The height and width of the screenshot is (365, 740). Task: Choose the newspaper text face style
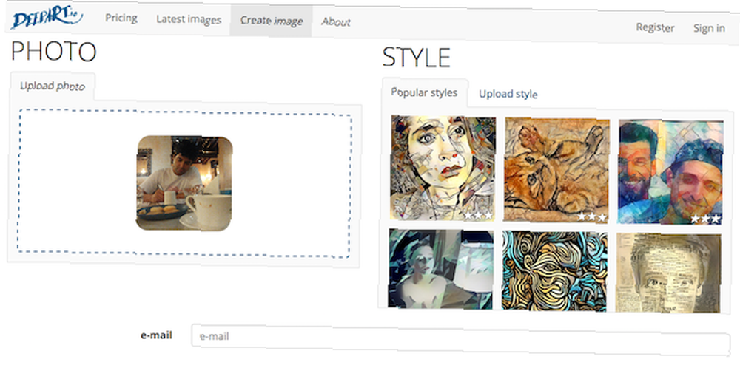pyautogui.click(x=668, y=273)
